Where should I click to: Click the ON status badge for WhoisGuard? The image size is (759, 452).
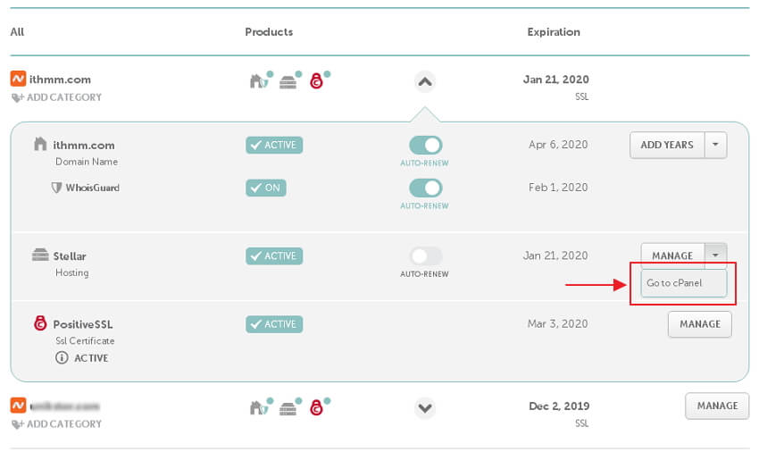tap(266, 188)
